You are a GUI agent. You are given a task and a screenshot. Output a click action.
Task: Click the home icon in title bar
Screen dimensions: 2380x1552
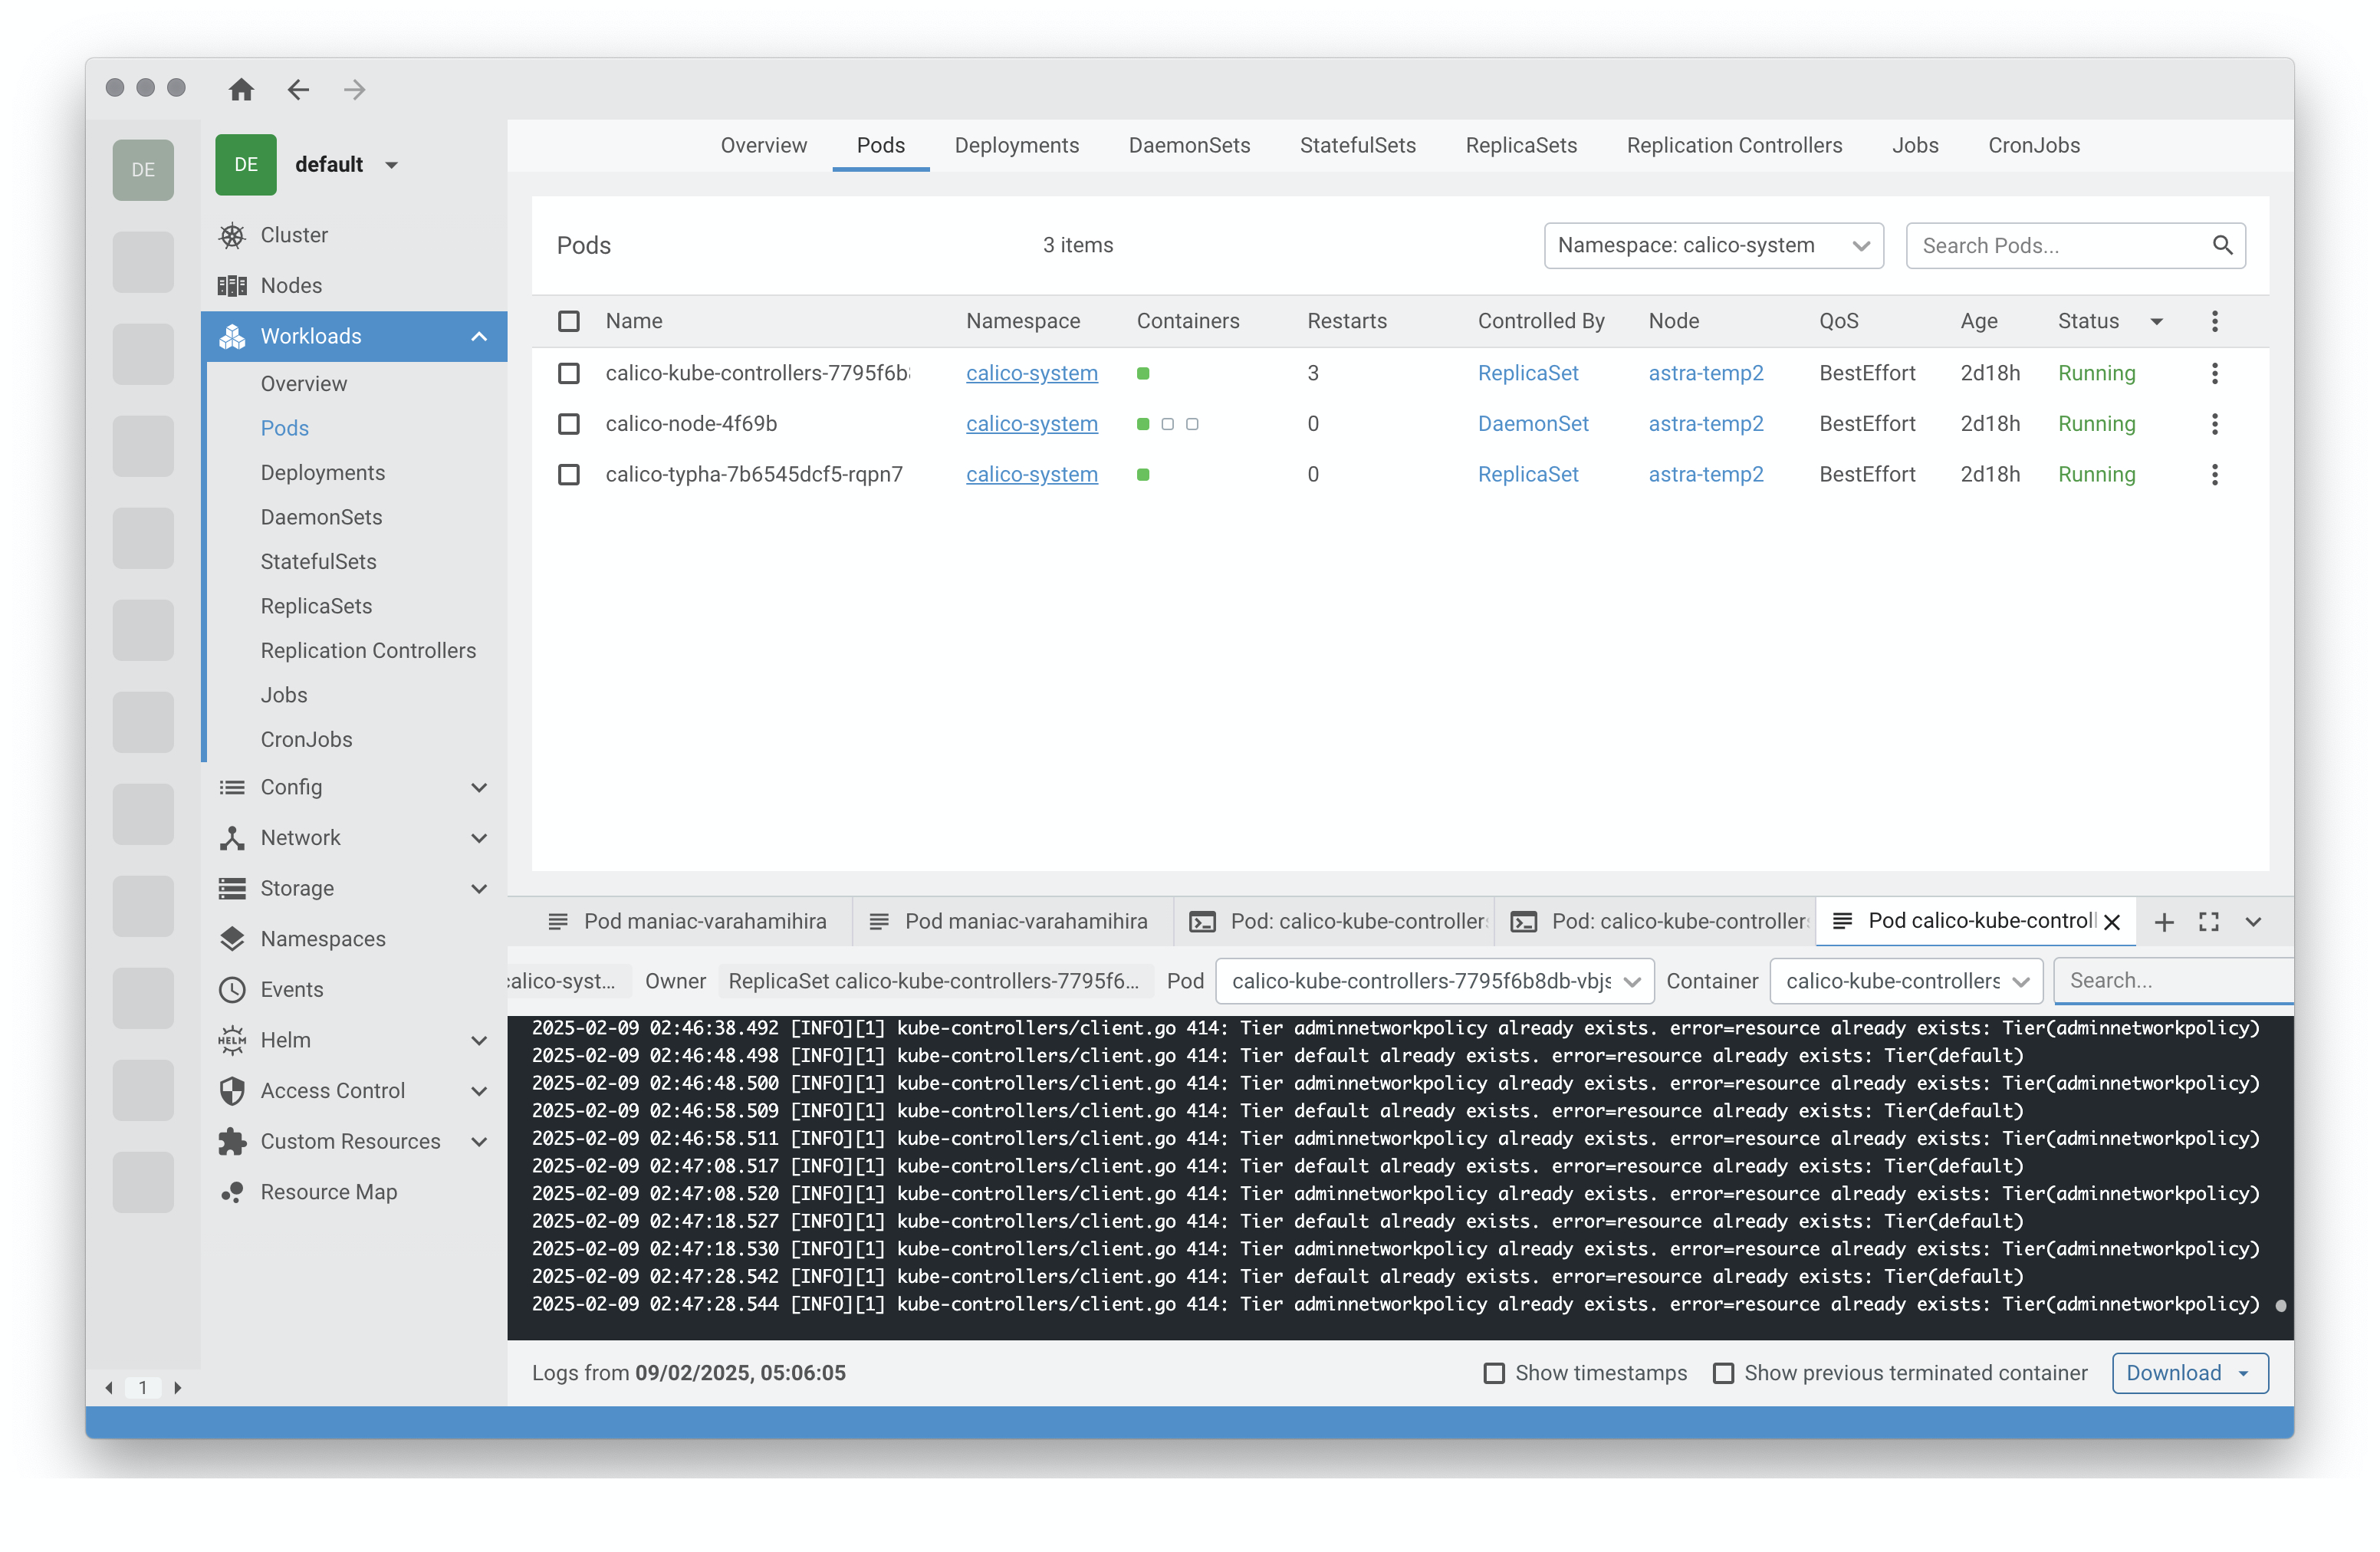pyautogui.click(x=241, y=90)
